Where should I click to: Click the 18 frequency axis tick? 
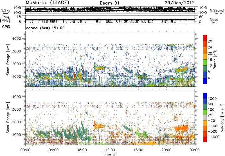point(19,17)
